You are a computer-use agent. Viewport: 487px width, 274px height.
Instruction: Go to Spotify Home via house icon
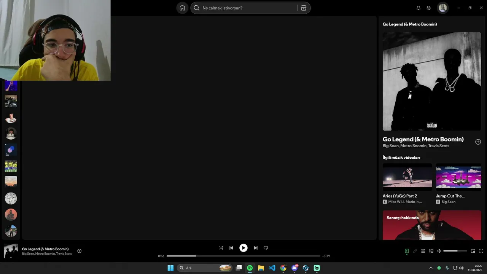pyautogui.click(x=182, y=8)
